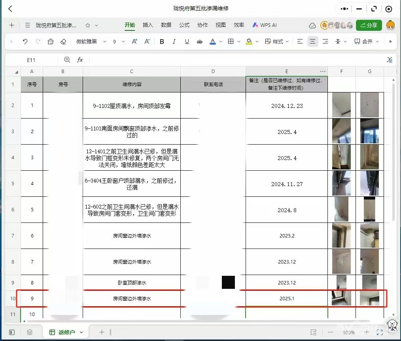Open the 公式 tab

[184, 25]
